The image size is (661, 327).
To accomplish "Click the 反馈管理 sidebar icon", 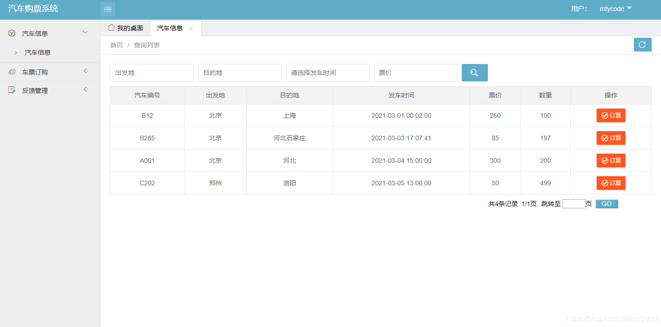I will 12,90.
